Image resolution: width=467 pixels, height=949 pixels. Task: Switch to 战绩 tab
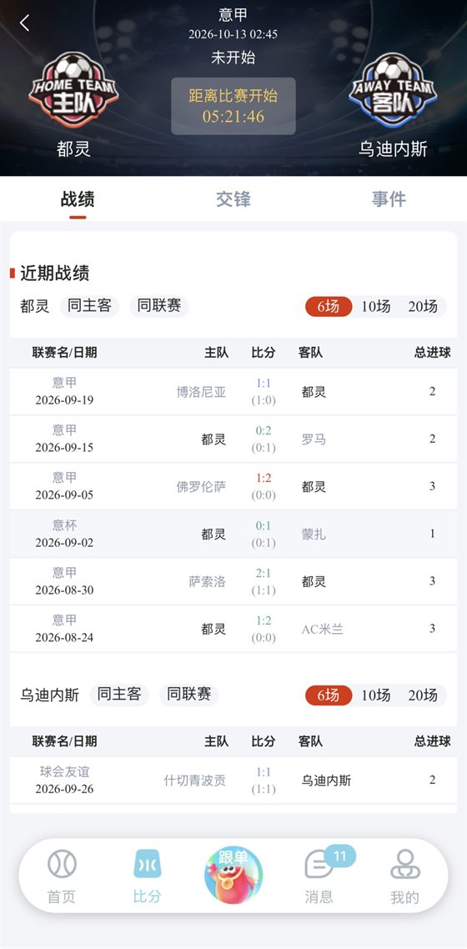point(78,199)
